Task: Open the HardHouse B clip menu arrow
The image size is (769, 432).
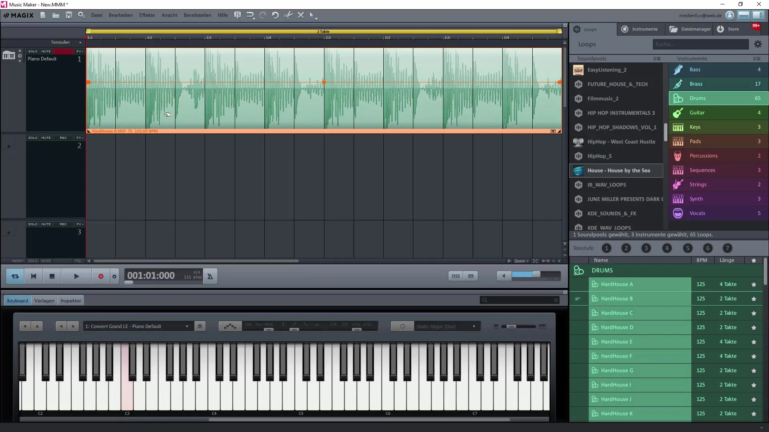Action: pos(553,131)
